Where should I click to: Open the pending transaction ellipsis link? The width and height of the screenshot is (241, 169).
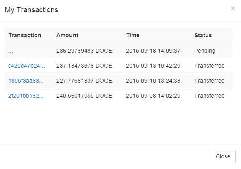click(x=11, y=51)
